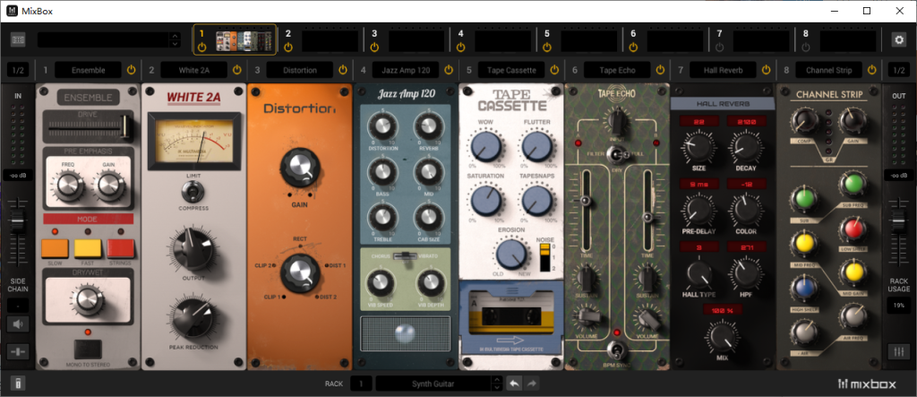Open the Hall Reverb effect selector
The height and width of the screenshot is (397, 917).
click(723, 70)
